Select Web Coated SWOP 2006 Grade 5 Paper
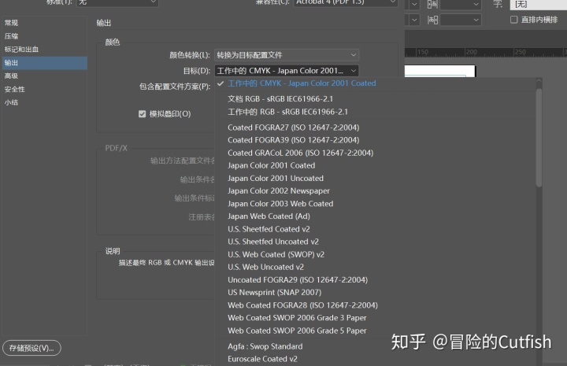This screenshot has height=366, width=567. click(x=297, y=331)
